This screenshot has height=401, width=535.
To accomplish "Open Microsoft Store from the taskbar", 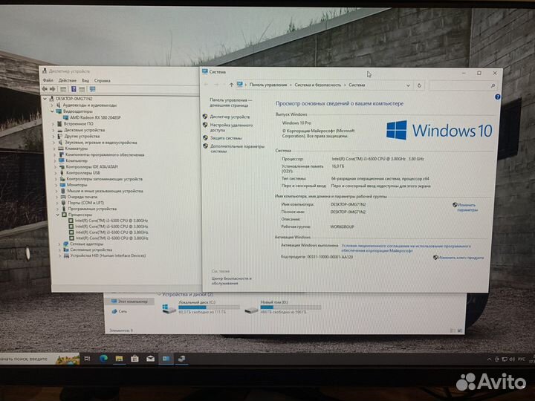I will [x=134, y=359].
